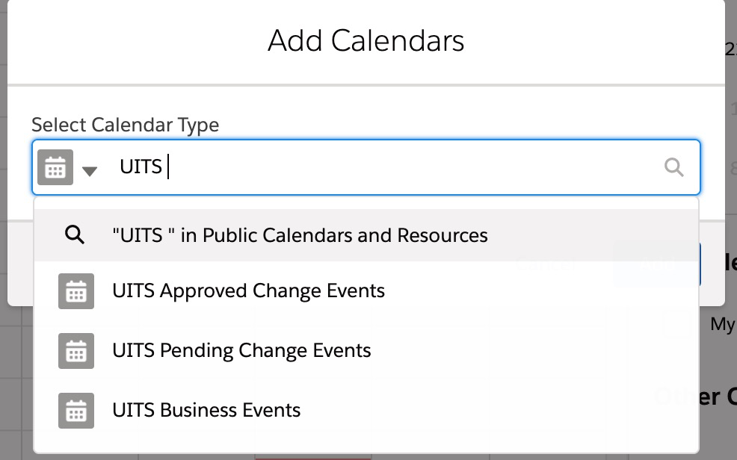This screenshot has height=460, width=737.
Task: Click the search icon in the first dropdown suggestion row
Action: (75, 234)
